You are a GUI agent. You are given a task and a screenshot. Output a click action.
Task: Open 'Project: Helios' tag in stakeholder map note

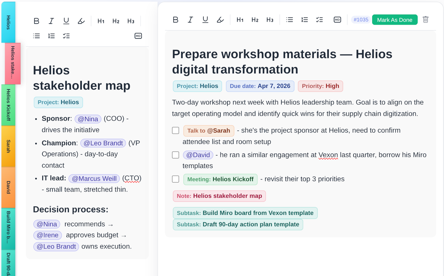58,102
